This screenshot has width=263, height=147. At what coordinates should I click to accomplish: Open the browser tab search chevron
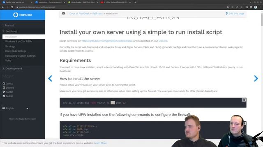click(x=251, y=2)
